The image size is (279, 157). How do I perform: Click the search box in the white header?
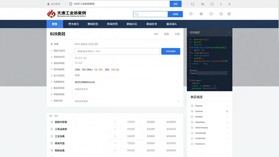point(150,14)
